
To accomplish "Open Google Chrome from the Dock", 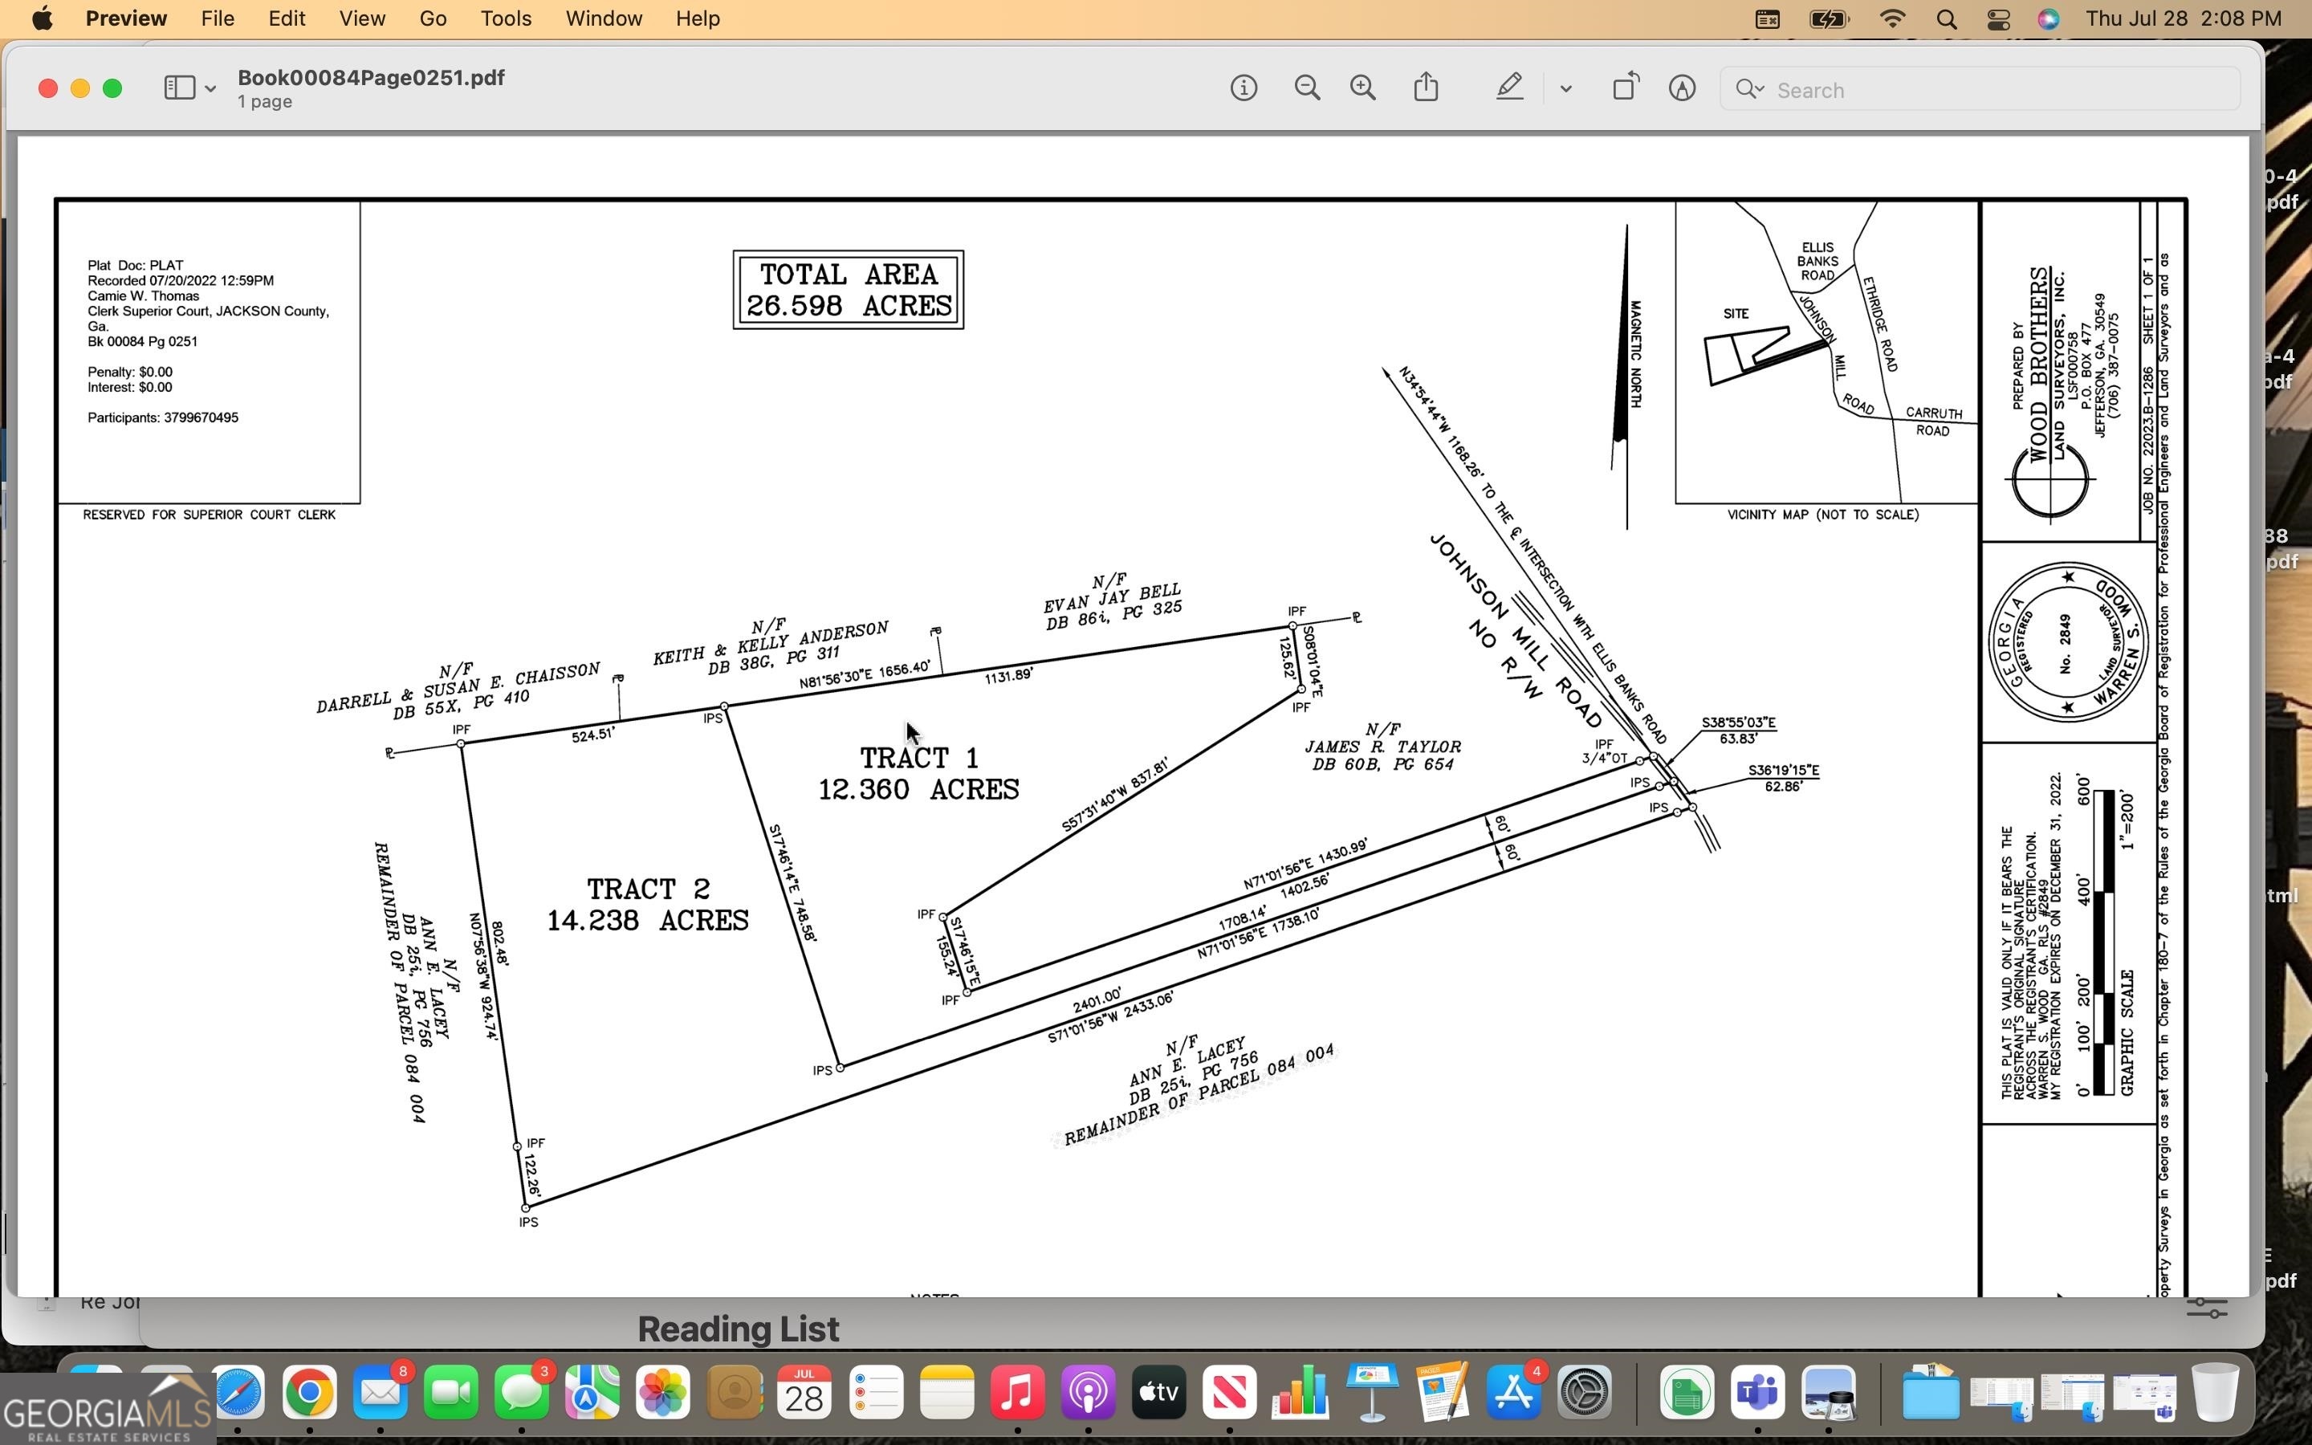I will click(308, 1394).
